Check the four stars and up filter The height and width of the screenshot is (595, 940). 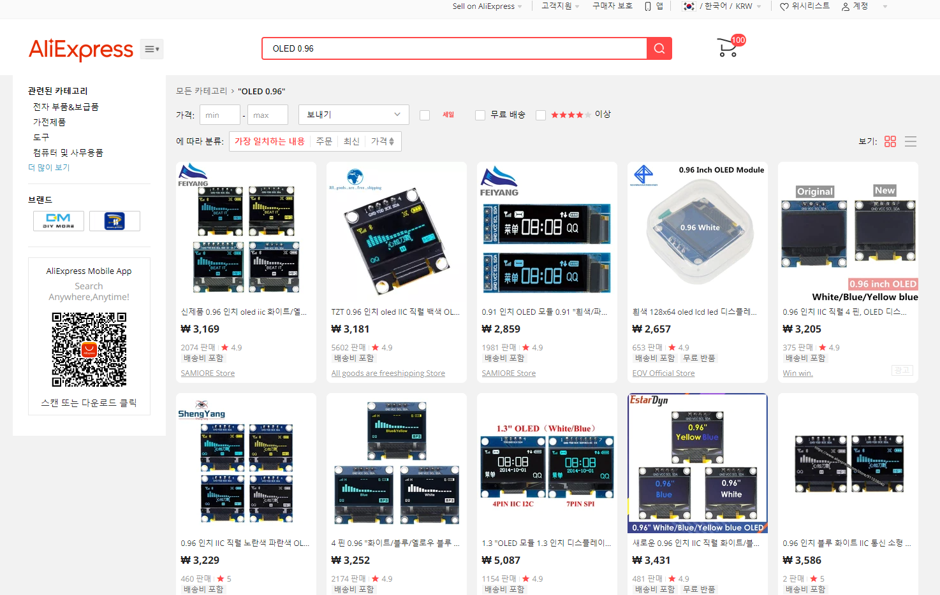pyautogui.click(x=541, y=115)
